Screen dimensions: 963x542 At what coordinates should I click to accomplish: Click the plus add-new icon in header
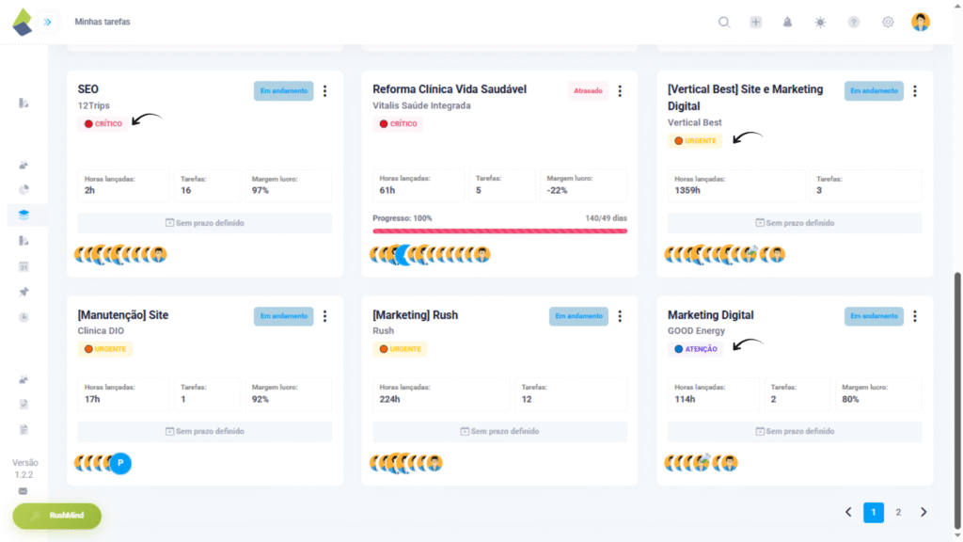point(755,23)
